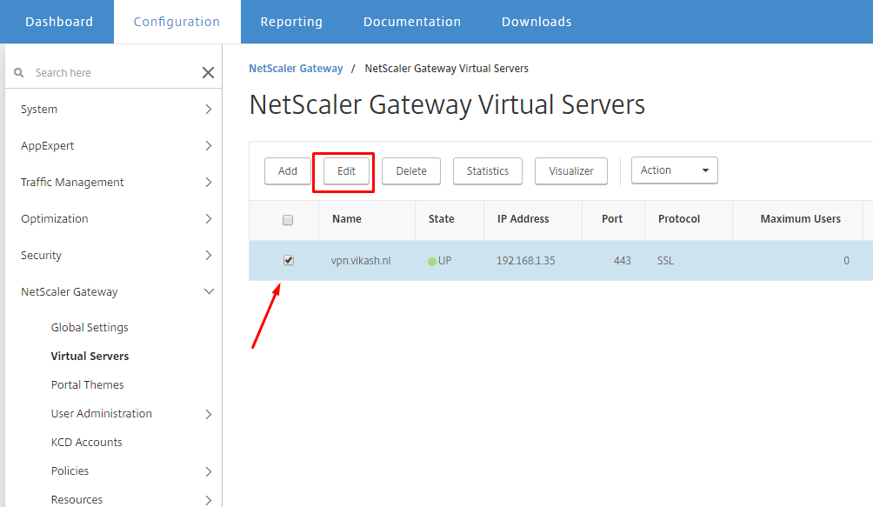Expand the User Administration chevron
Screen dimensions: 873x507
click(208, 414)
